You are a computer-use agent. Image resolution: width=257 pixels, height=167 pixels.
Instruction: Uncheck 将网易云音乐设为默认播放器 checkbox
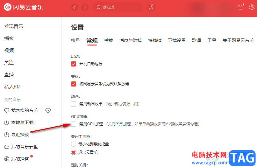click(74, 84)
